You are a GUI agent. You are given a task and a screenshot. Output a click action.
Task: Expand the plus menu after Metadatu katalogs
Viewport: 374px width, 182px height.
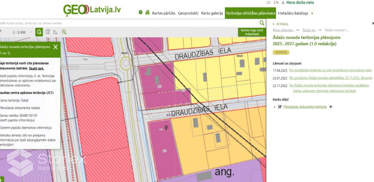click(x=312, y=13)
